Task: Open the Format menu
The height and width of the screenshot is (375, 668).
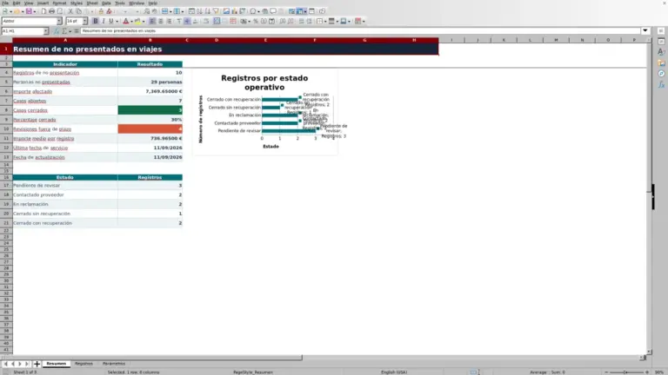Action: (59, 3)
